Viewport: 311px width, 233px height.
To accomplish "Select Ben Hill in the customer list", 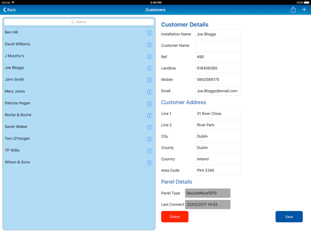I will pyautogui.click(x=79, y=33).
